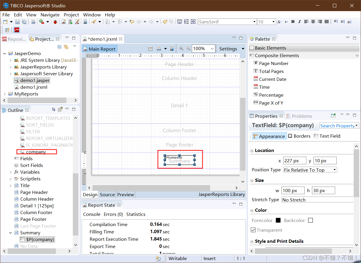Click the red chart perspective icon
361x263 pixels.
[x=17, y=30]
